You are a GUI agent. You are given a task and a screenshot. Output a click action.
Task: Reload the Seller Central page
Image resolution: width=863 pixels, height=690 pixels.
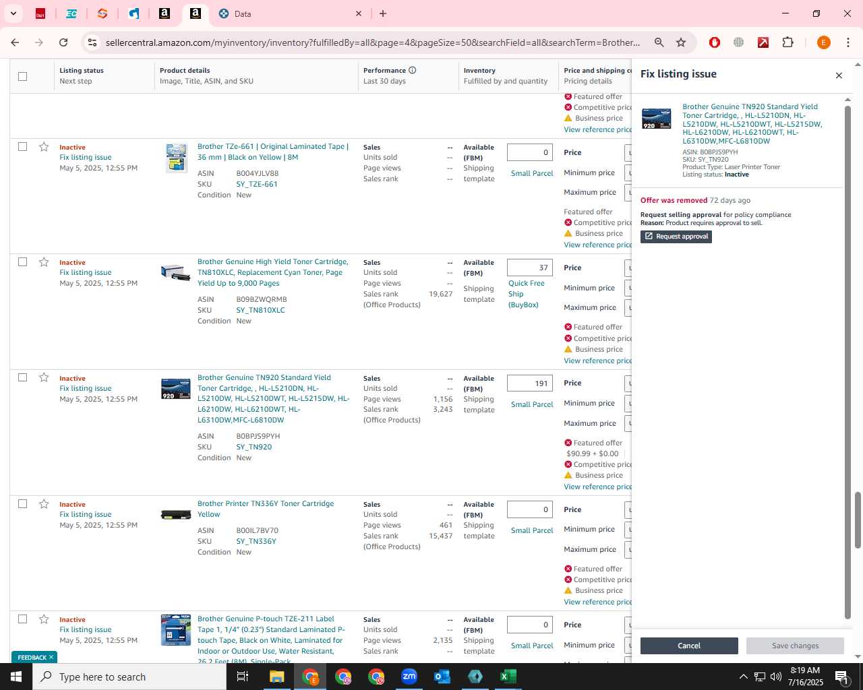click(x=63, y=42)
